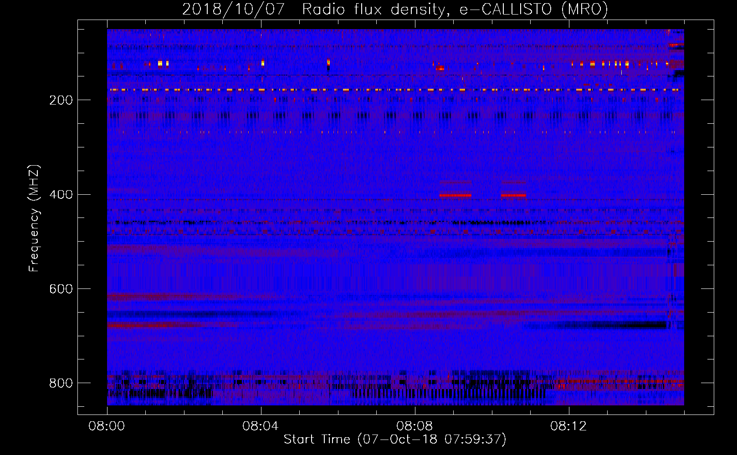Click the 08:08 time tick label
This screenshot has height=455, width=737.
415,426
